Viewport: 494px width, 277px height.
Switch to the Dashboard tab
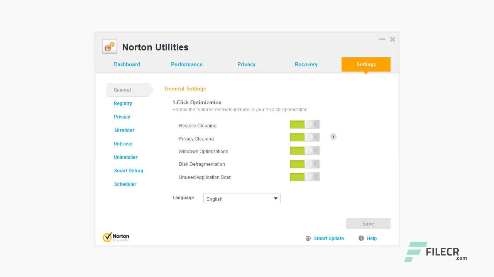pos(127,64)
